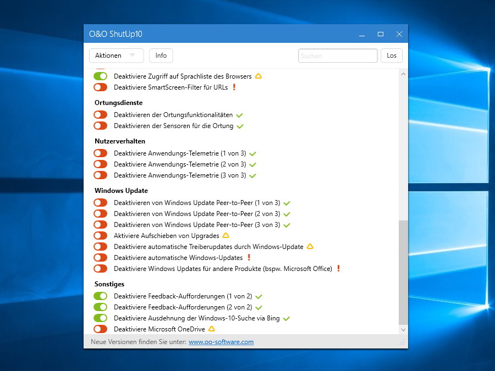Toggle automatische Treiberupdates durch Windows-Update
This screenshot has width=495, height=371.
coord(101,247)
